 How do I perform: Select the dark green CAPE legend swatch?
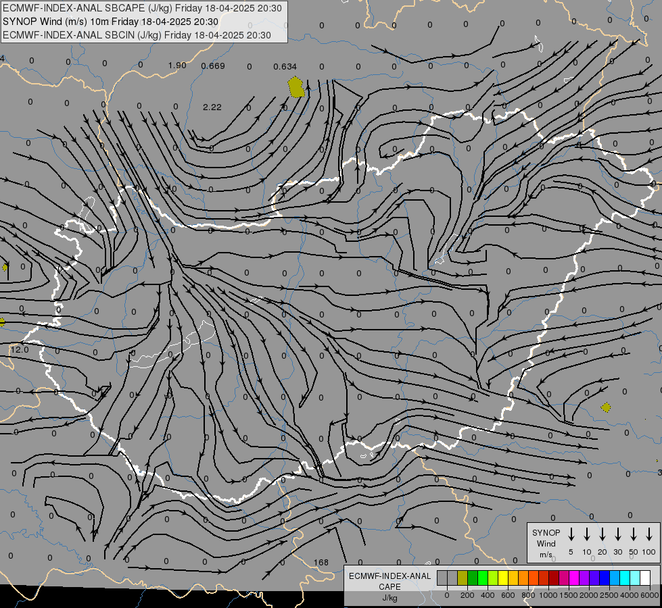(x=473, y=578)
